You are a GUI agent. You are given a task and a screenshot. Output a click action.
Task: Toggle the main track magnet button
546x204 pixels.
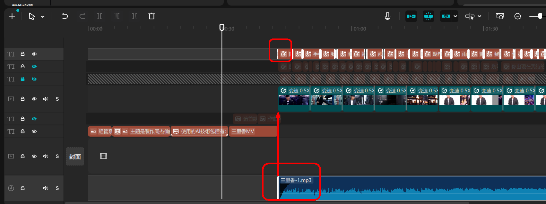(x=411, y=16)
